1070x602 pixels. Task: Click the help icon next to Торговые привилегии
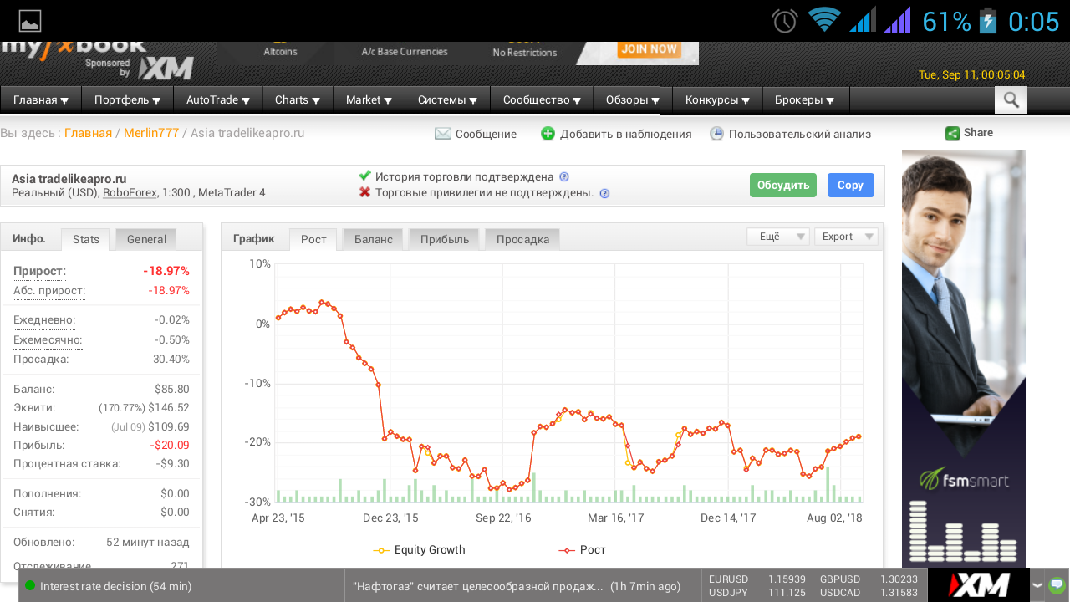click(x=604, y=193)
